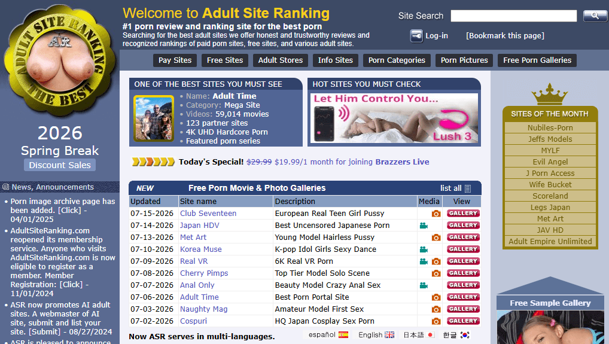Viewport: 609px width, 344px height.
Task: Click the camera icon in Cospuri row
Action: (436, 321)
